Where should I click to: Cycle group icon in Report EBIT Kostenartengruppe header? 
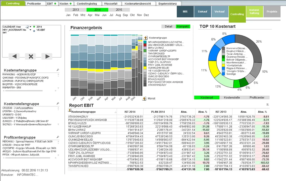click(x=69, y=110)
